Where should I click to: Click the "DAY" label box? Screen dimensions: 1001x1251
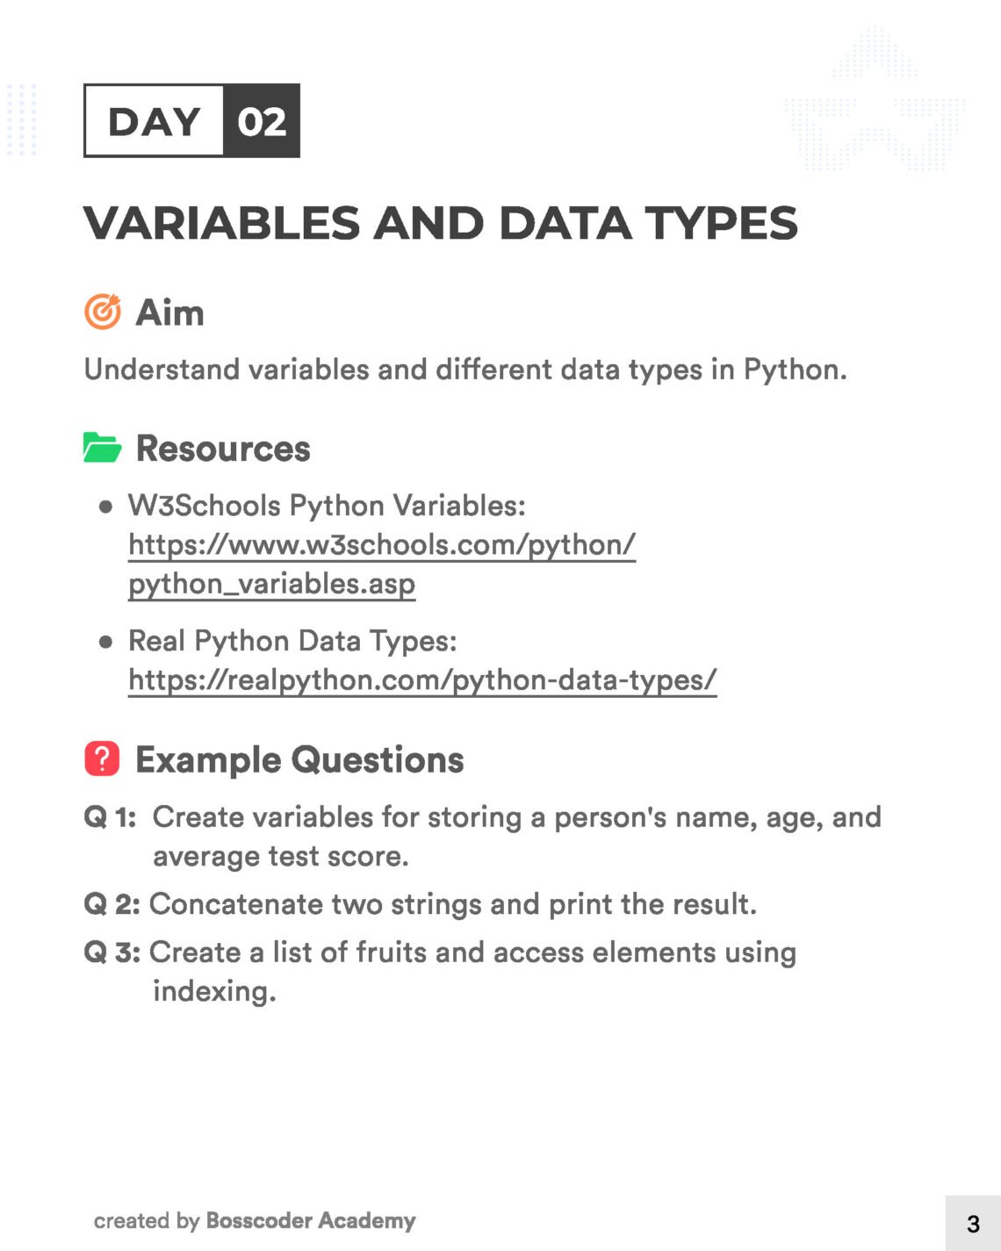coord(155,121)
